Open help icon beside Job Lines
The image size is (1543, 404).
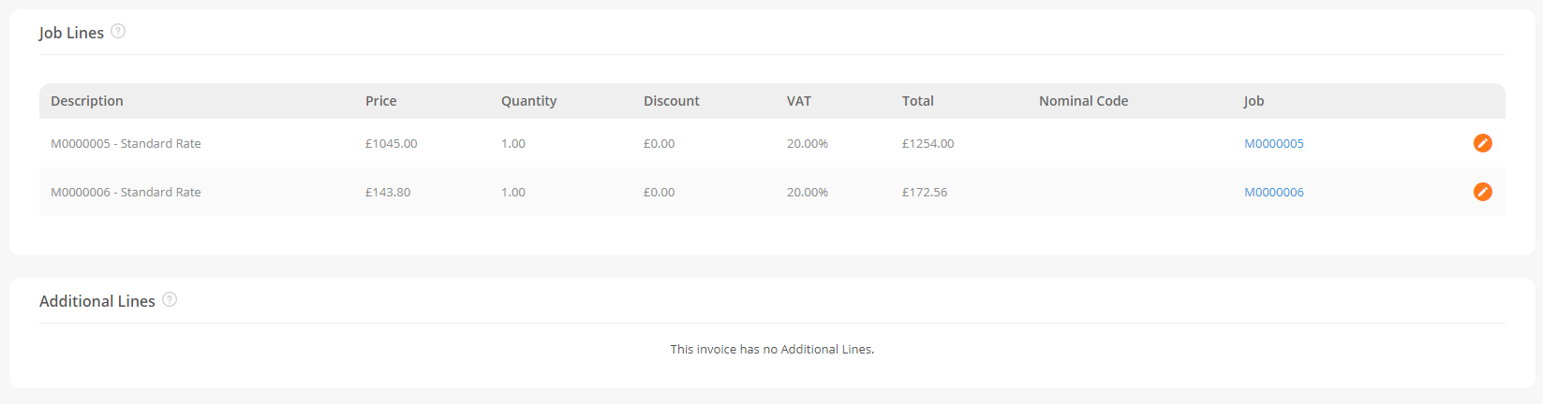[x=118, y=31]
